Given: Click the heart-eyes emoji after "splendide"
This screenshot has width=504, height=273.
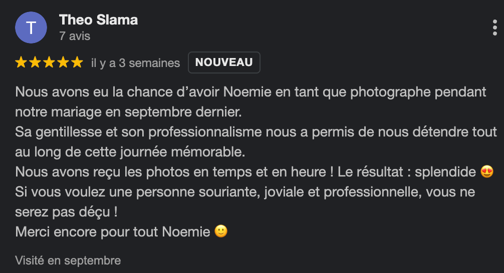Looking at the screenshot, I should point(486,172).
